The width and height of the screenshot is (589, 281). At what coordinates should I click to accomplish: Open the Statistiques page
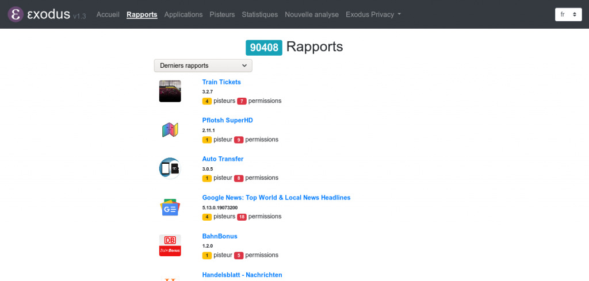coord(259,14)
